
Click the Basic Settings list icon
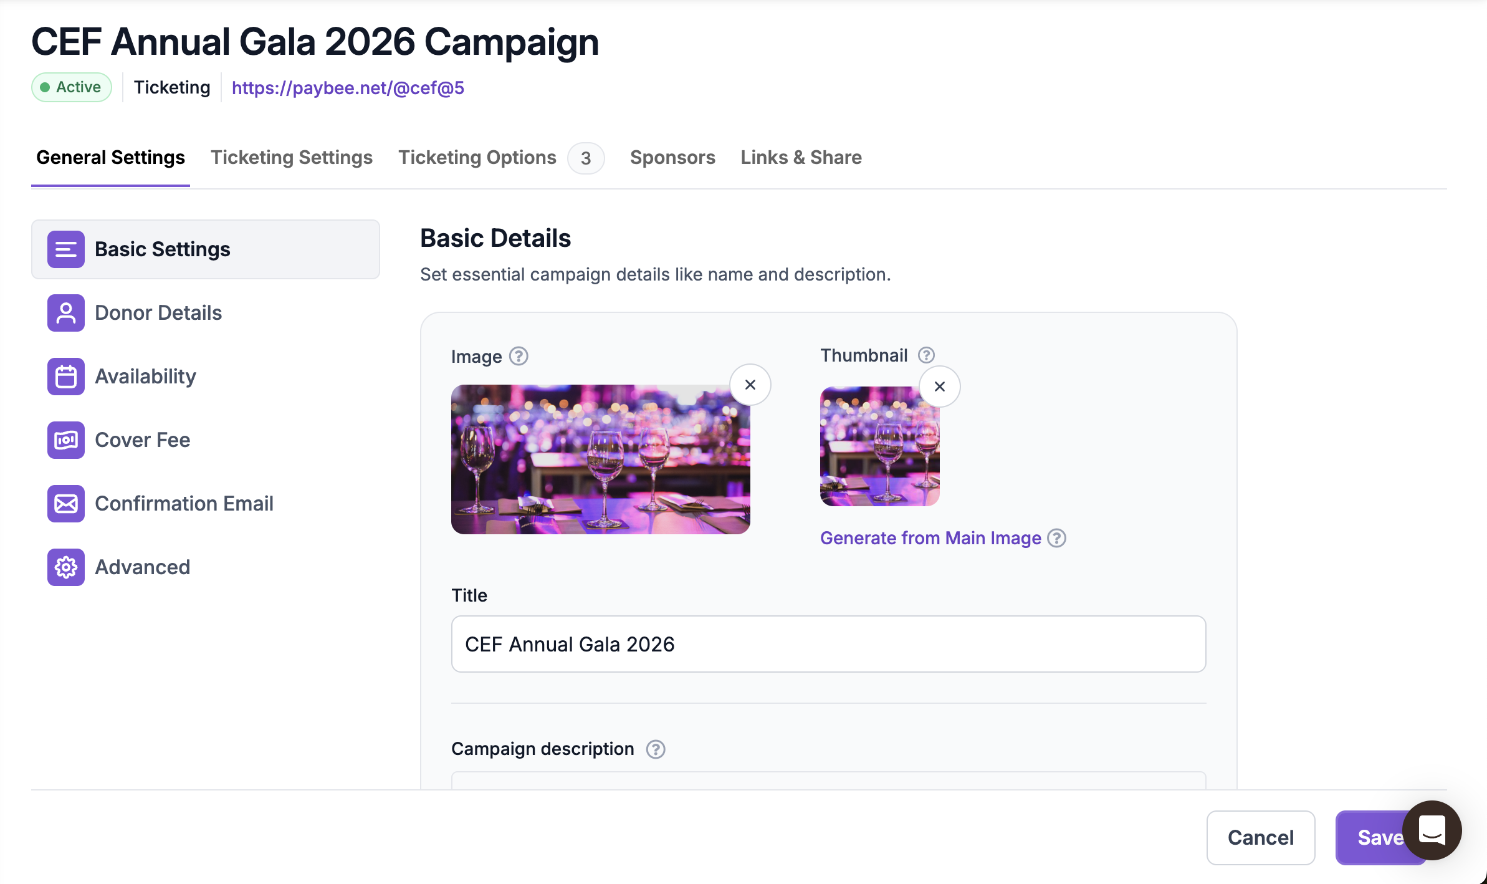pos(66,249)
